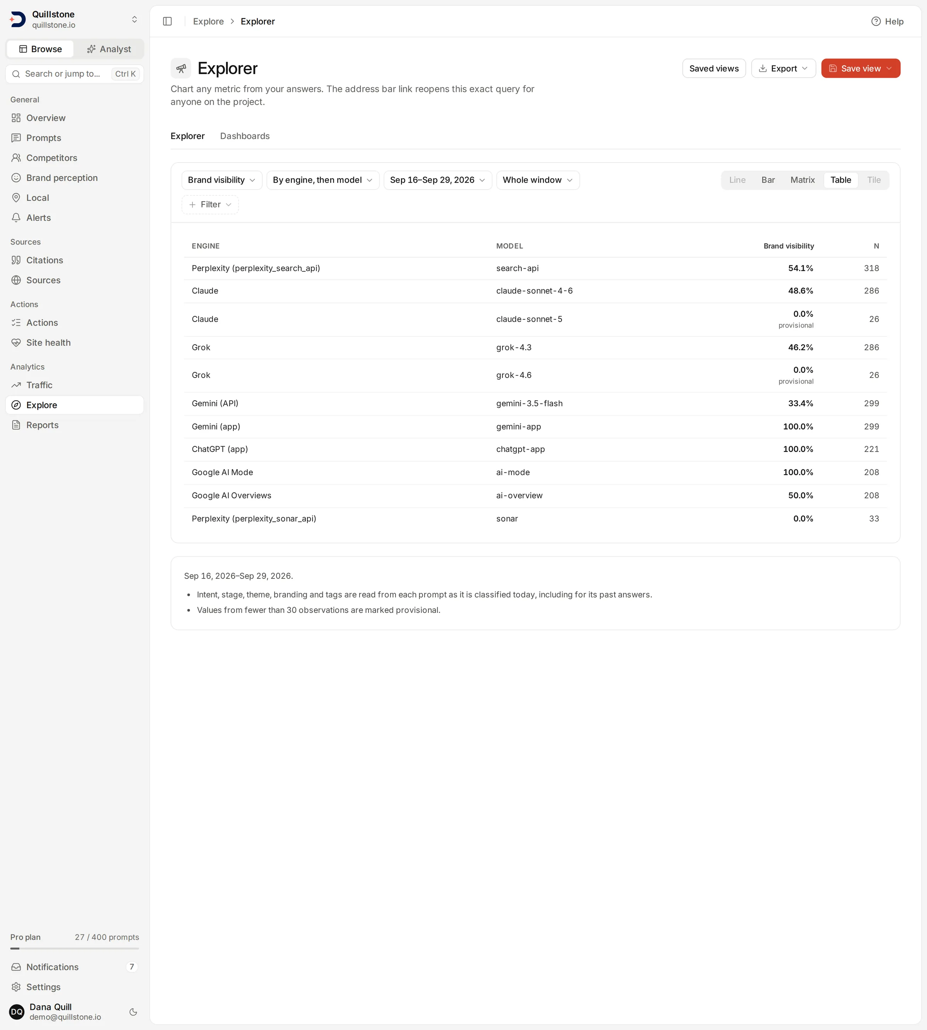Open Sources globe item

[x=75, y=280]
